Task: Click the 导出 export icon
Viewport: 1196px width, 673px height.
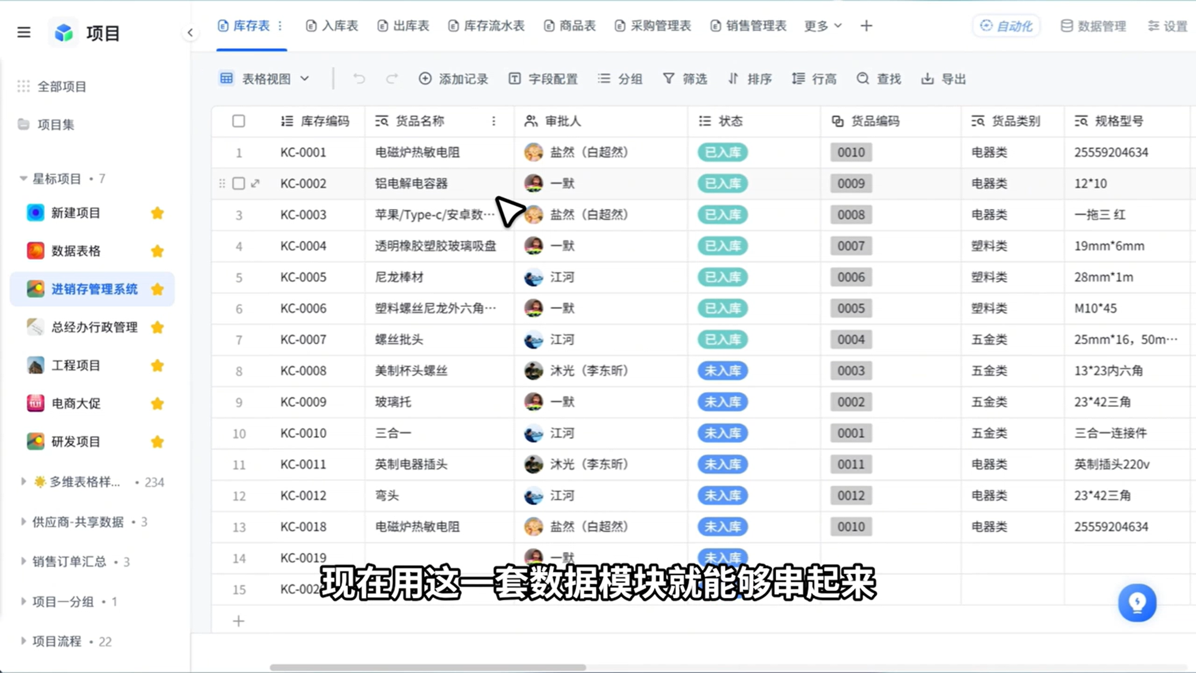Action: 927,79
